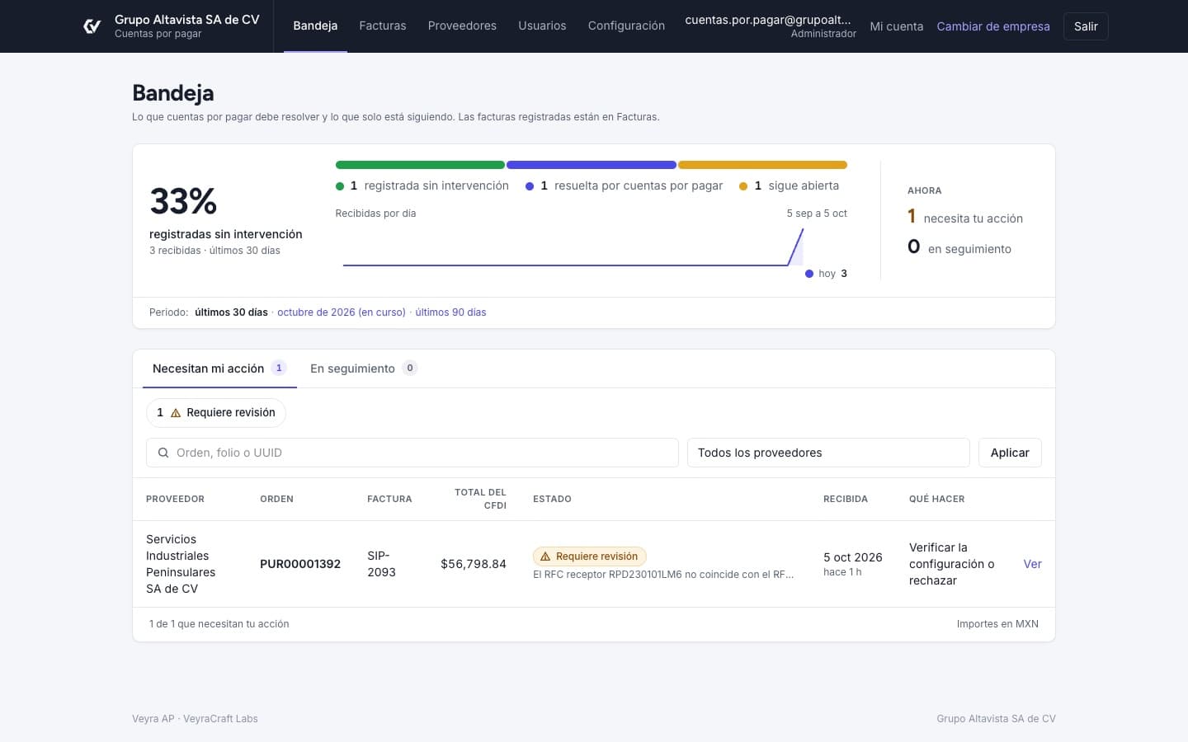Screen dimensions: 1188x742
Task: Click invoice number SIP-2093
Action: point(381,564)
